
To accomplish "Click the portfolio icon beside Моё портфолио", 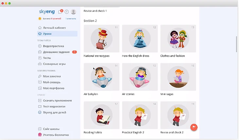I will tap(40, 88).
